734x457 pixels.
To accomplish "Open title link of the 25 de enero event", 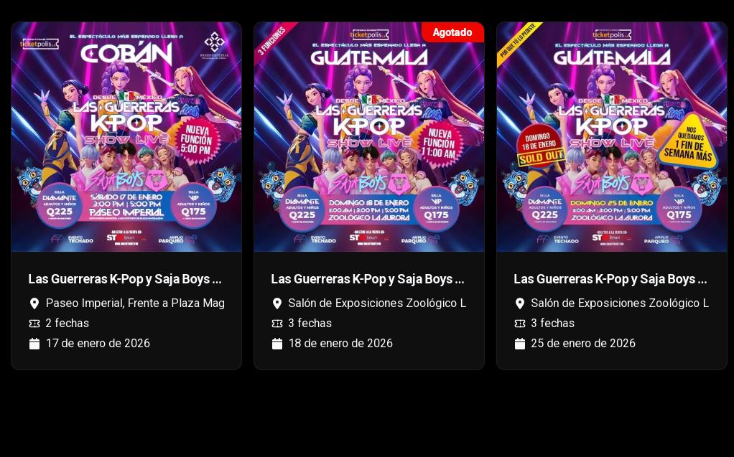I will 610,279.
